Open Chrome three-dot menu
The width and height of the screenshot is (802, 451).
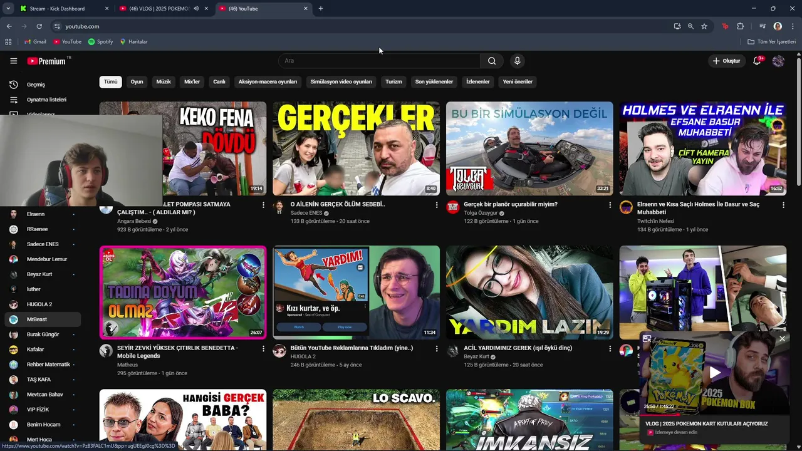[793, 26]
